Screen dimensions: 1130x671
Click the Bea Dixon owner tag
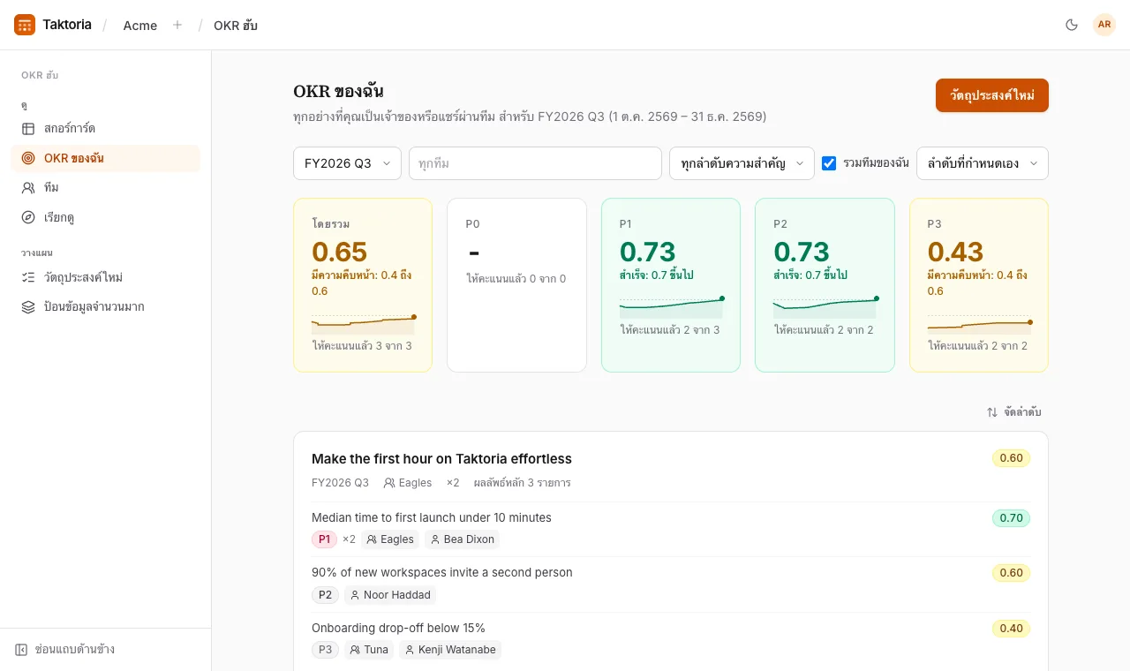click(462, 539)
